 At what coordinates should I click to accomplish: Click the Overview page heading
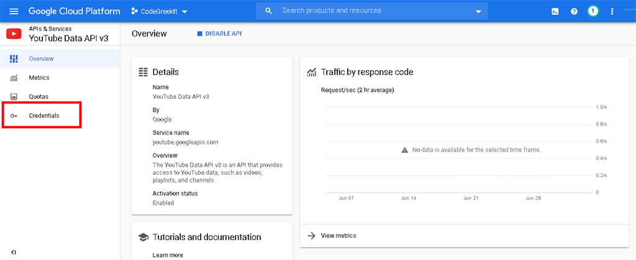coord(149,34)
